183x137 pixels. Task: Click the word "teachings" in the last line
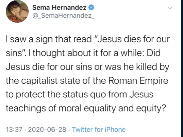(x=26, y=109)
